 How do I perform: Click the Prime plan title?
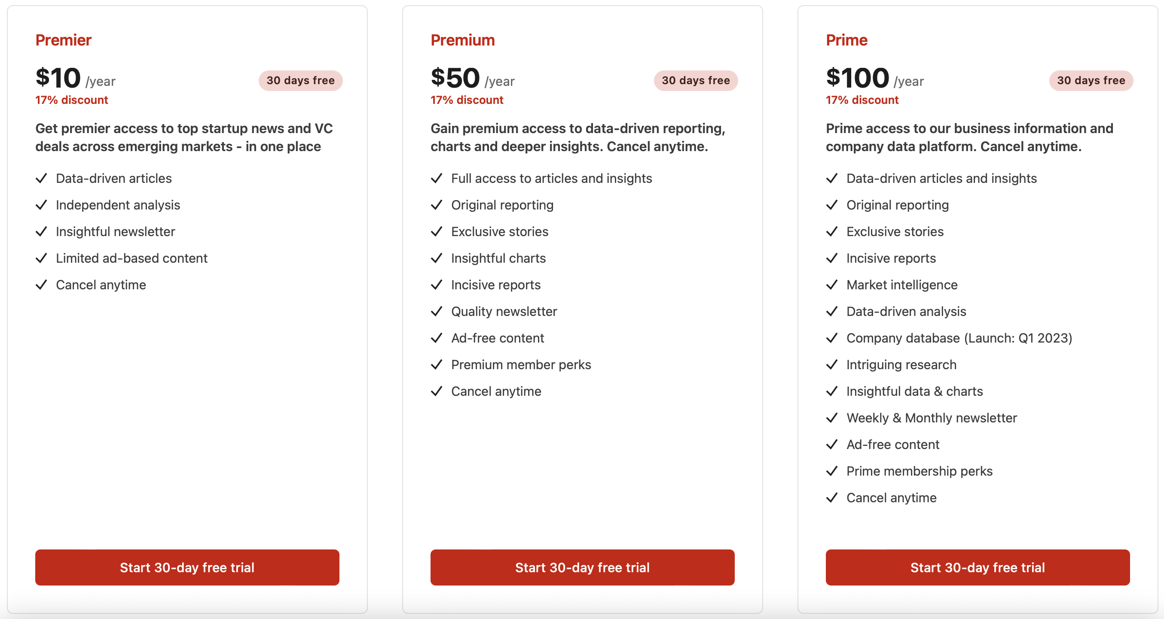[846, 40]
